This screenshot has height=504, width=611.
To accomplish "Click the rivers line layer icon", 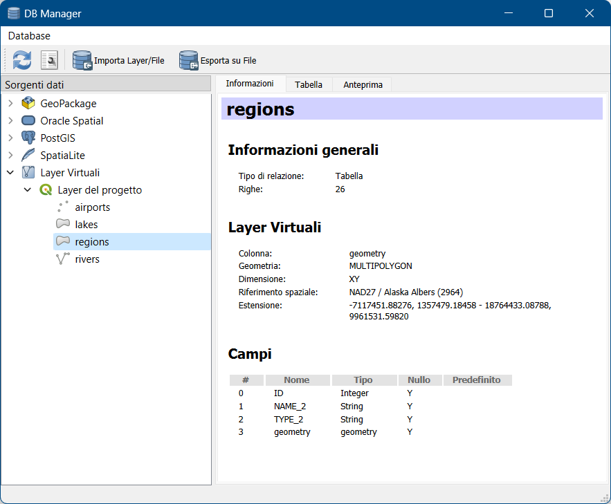I will pyautogui.click(x=63, y=259).
